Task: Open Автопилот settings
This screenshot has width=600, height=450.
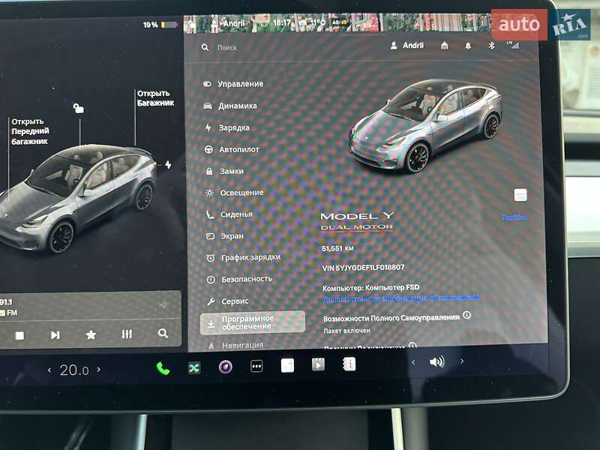Action: click(232, 149)
